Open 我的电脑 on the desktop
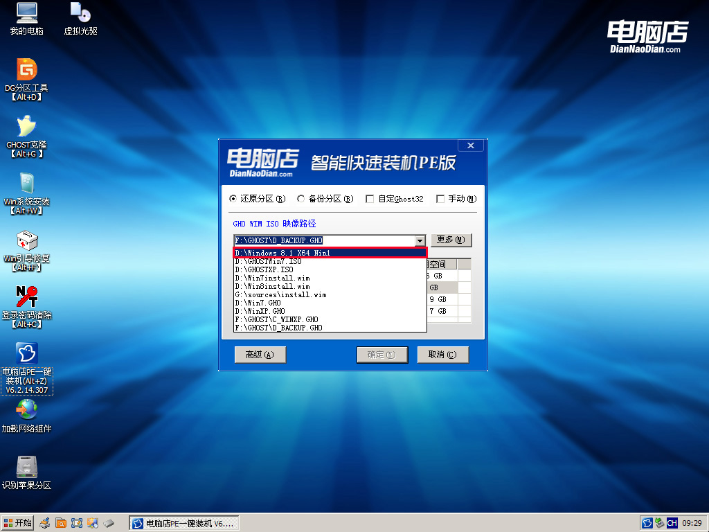The height and width of the screenshot is (532, 709). [27, 13]
